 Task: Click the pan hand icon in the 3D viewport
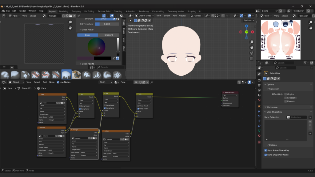coord(252,47)
